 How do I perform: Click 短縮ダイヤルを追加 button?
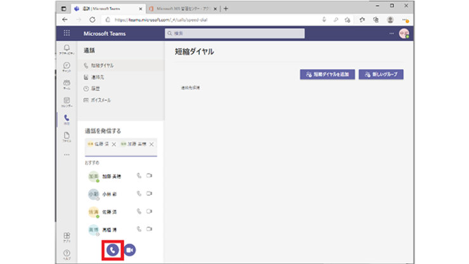pos(328,74)
